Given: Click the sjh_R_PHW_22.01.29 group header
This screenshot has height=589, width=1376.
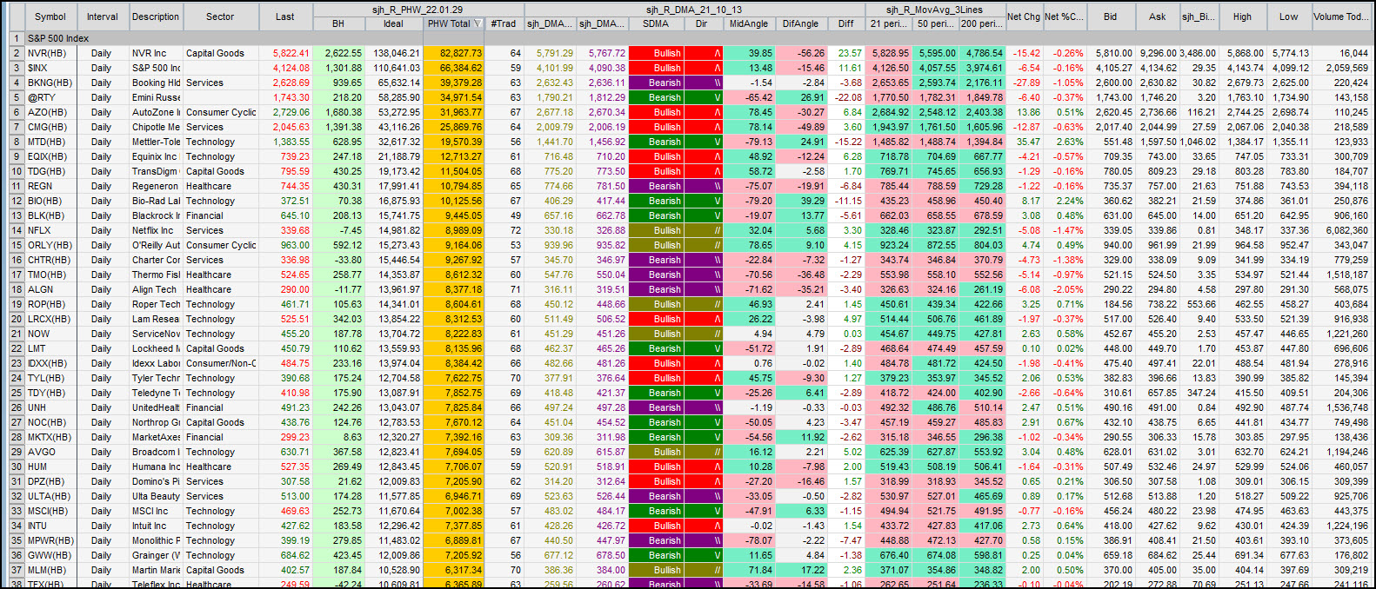Looking at the screenshot, I should tap(417, 10).
